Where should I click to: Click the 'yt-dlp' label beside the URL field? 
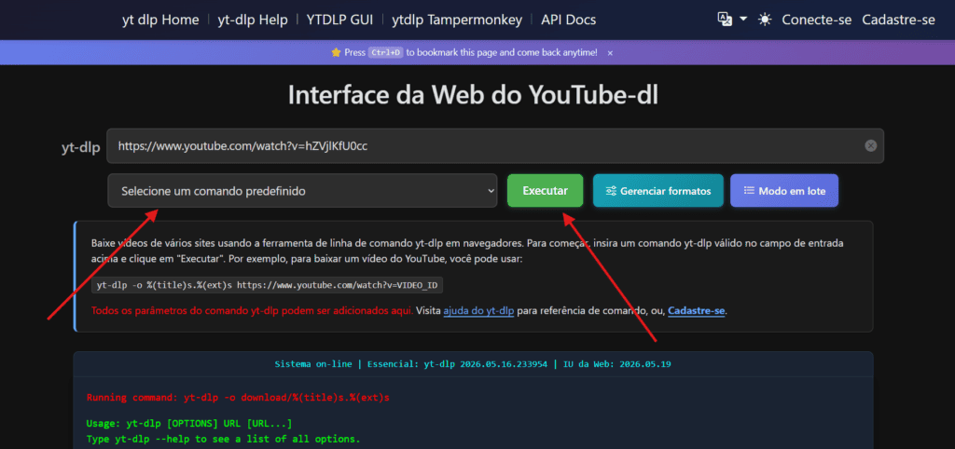81,146
